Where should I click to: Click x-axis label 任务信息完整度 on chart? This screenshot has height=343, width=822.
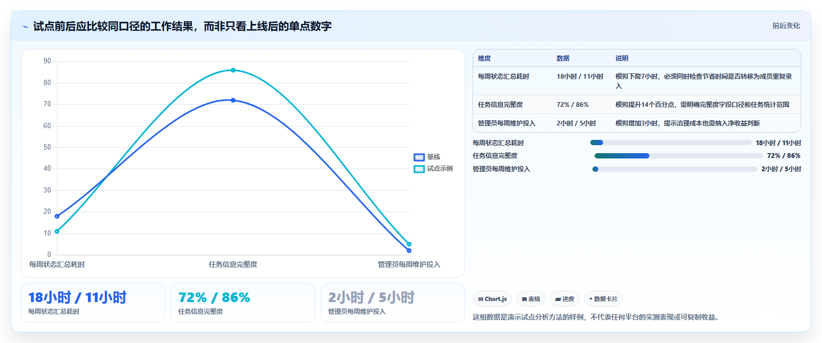coord(233,264)
